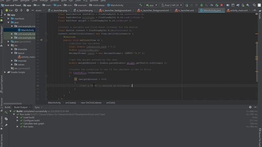
Task: Switch to the ic_launcher.xml tab
Action: (185, 10)
